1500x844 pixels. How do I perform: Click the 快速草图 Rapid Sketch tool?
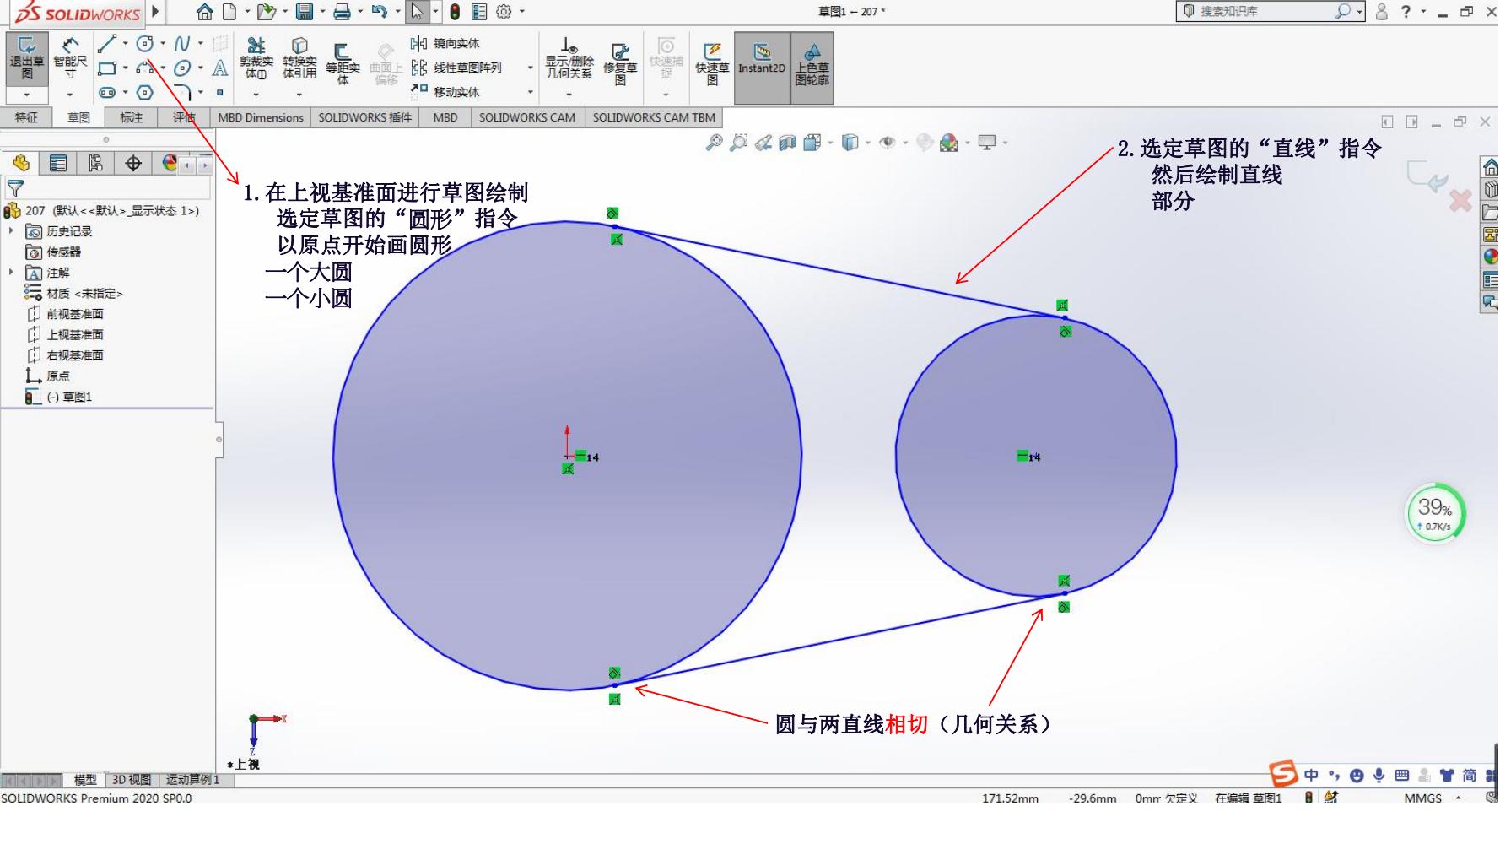[712, 63]
